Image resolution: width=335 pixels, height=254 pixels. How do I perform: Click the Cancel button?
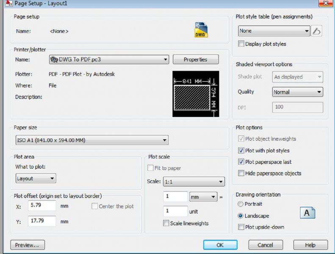coord(266,245)
